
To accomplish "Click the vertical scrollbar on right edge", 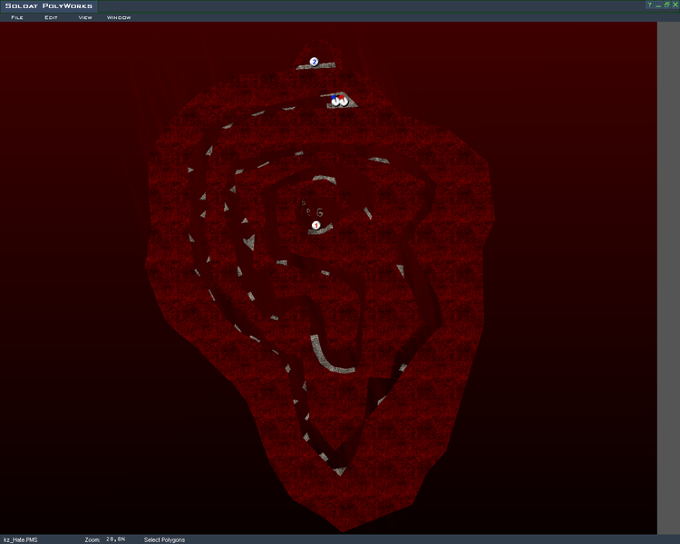I will click(x=667, y=272).
